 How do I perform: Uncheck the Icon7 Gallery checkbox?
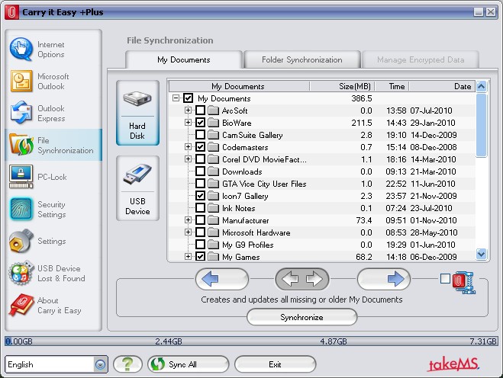[x=201, y=196]
